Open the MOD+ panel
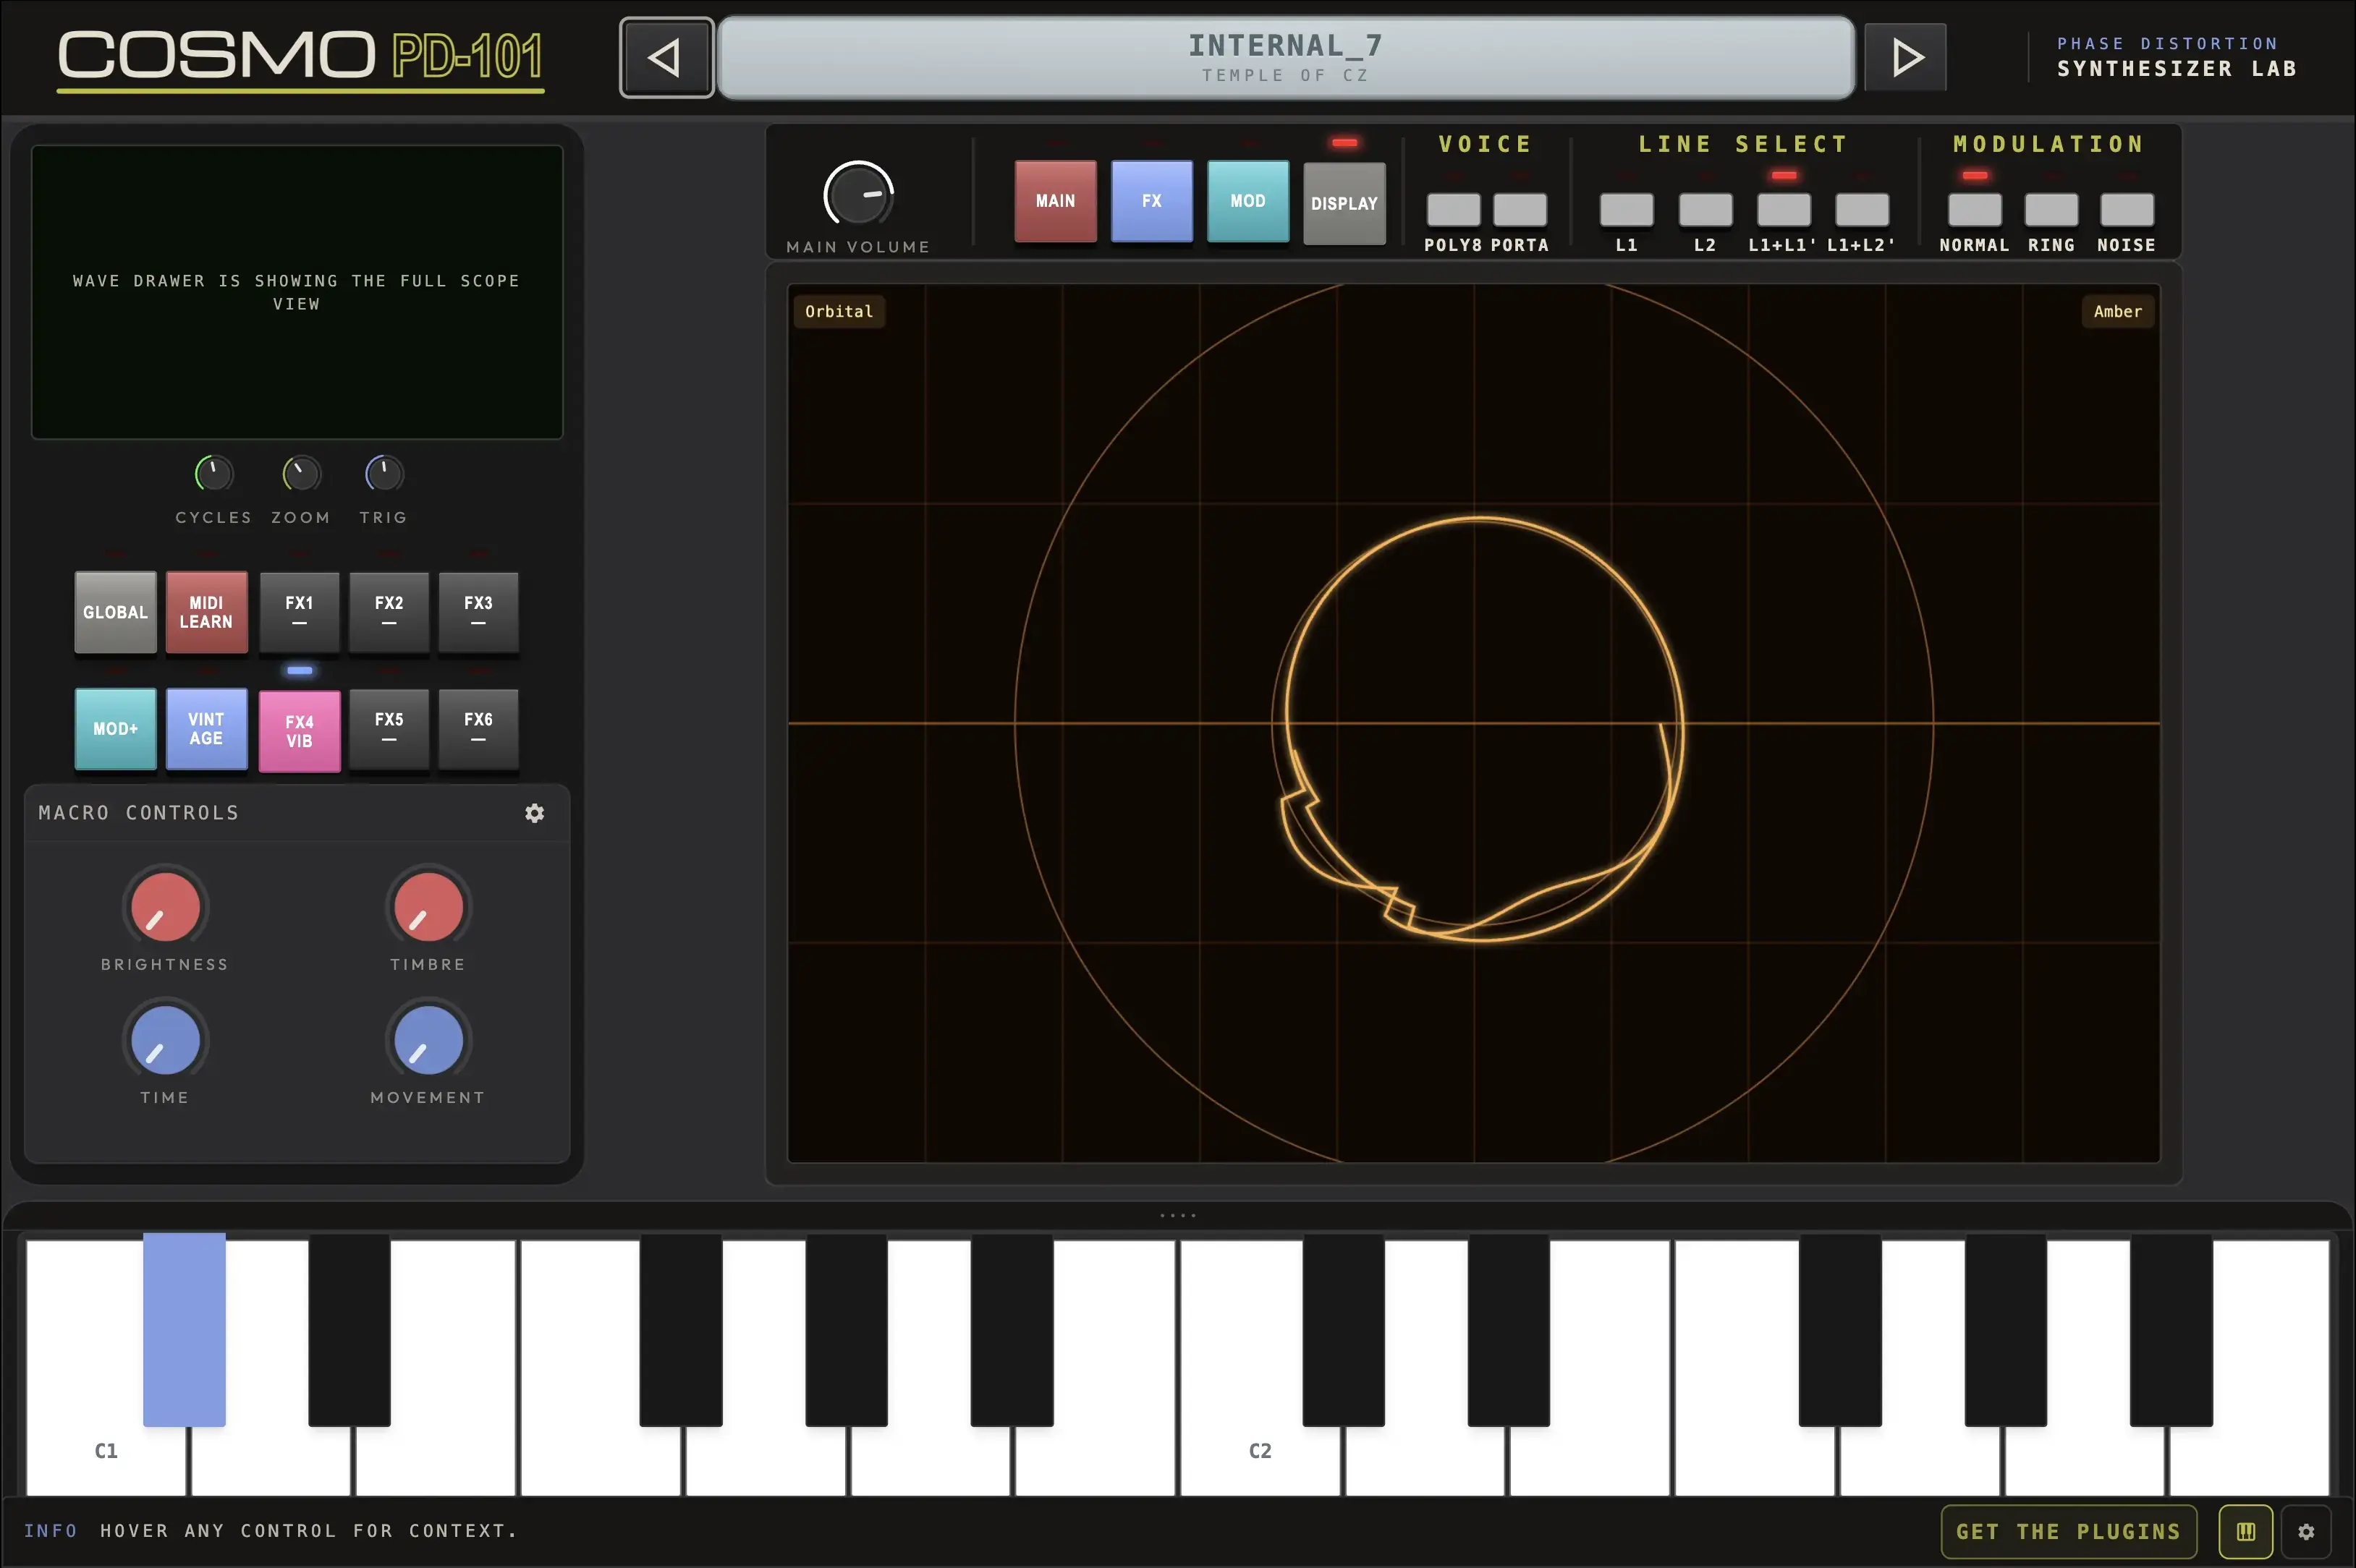2356x1568 pixels. click(x=115, y=729)
